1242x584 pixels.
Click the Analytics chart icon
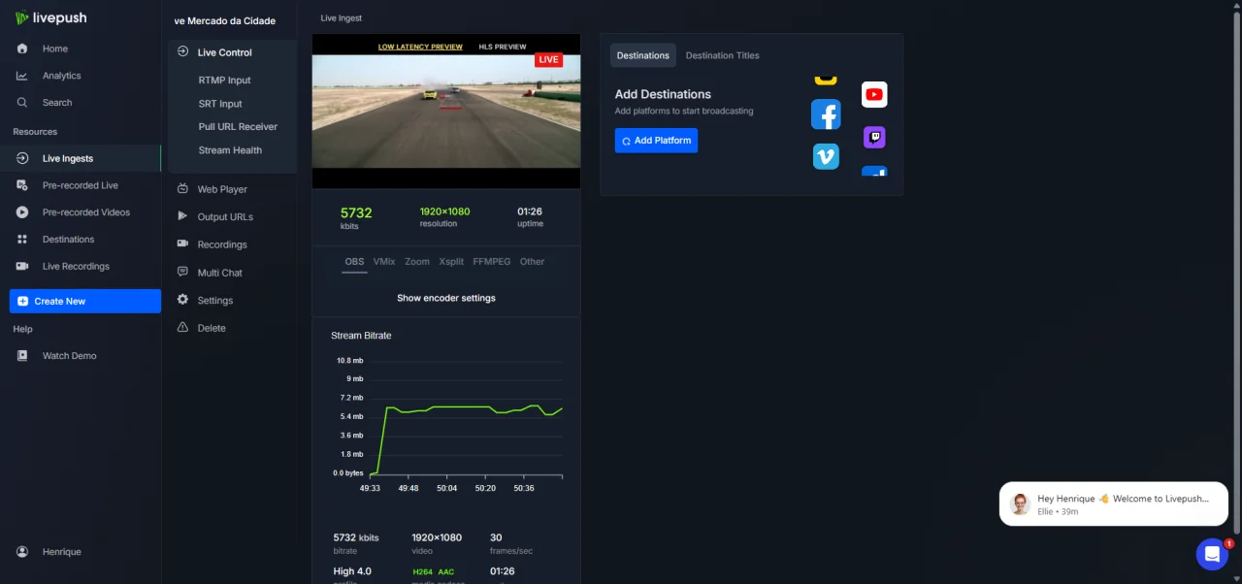pos(22,76)
